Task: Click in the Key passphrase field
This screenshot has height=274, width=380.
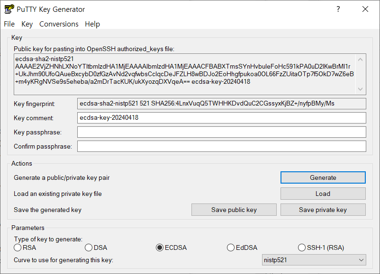Action: 221,132
